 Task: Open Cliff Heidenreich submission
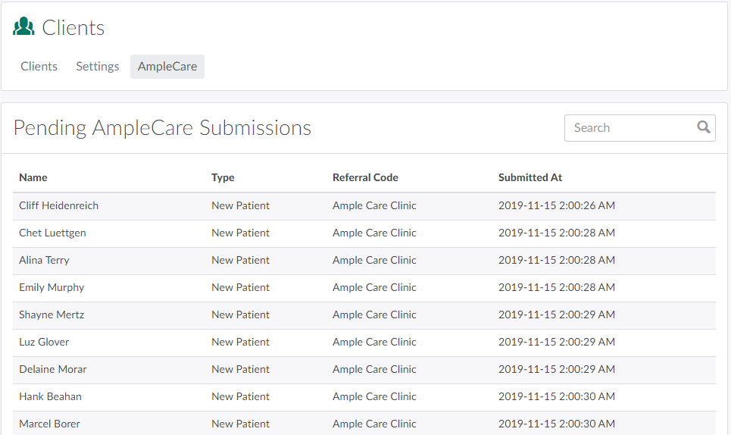59,205
